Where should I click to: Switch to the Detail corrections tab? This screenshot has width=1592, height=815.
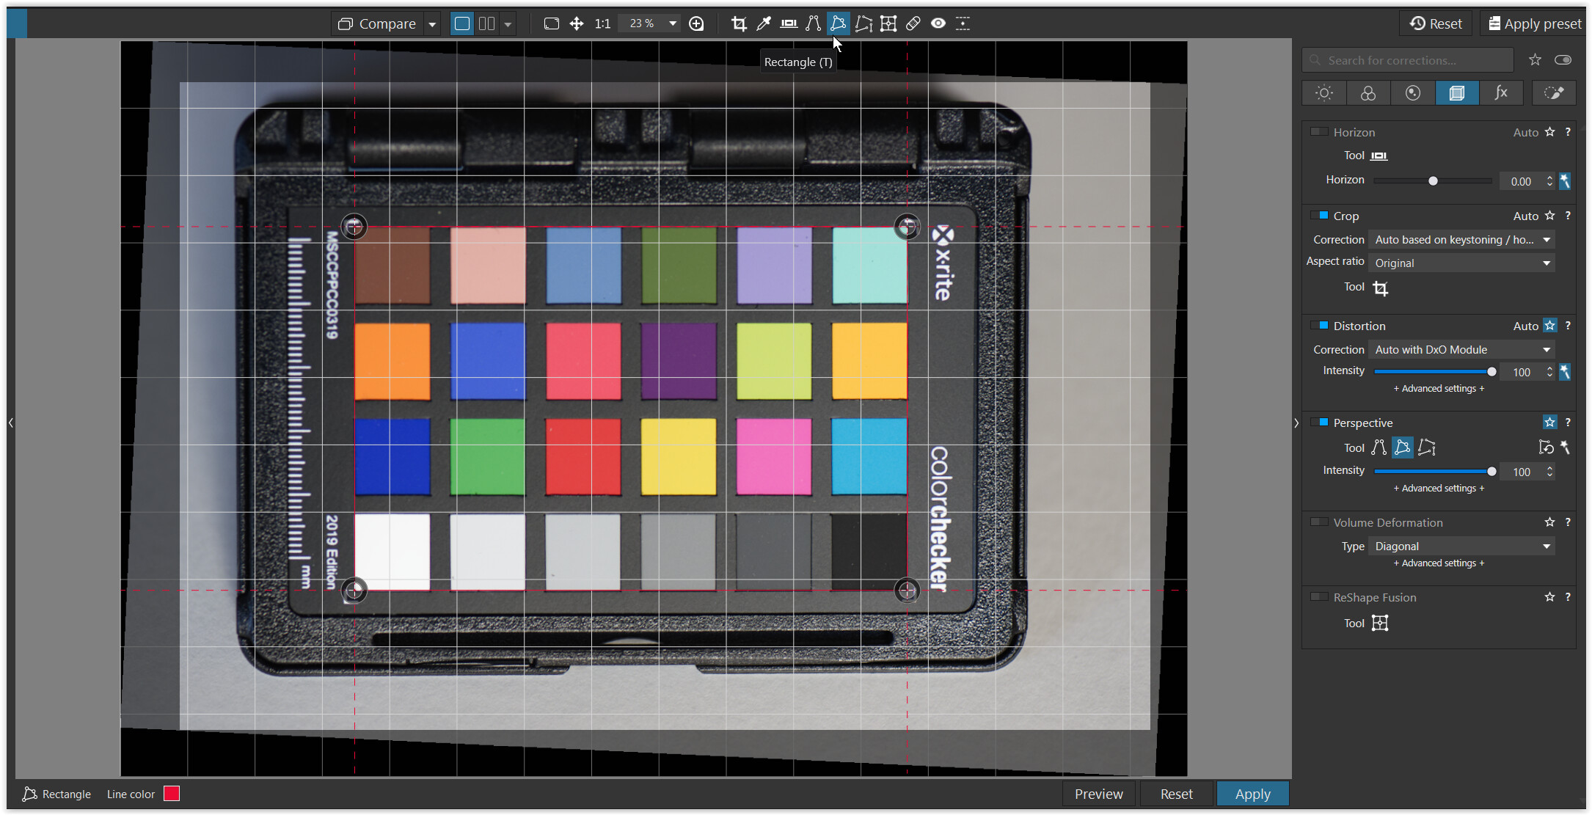coord(1413,93)
